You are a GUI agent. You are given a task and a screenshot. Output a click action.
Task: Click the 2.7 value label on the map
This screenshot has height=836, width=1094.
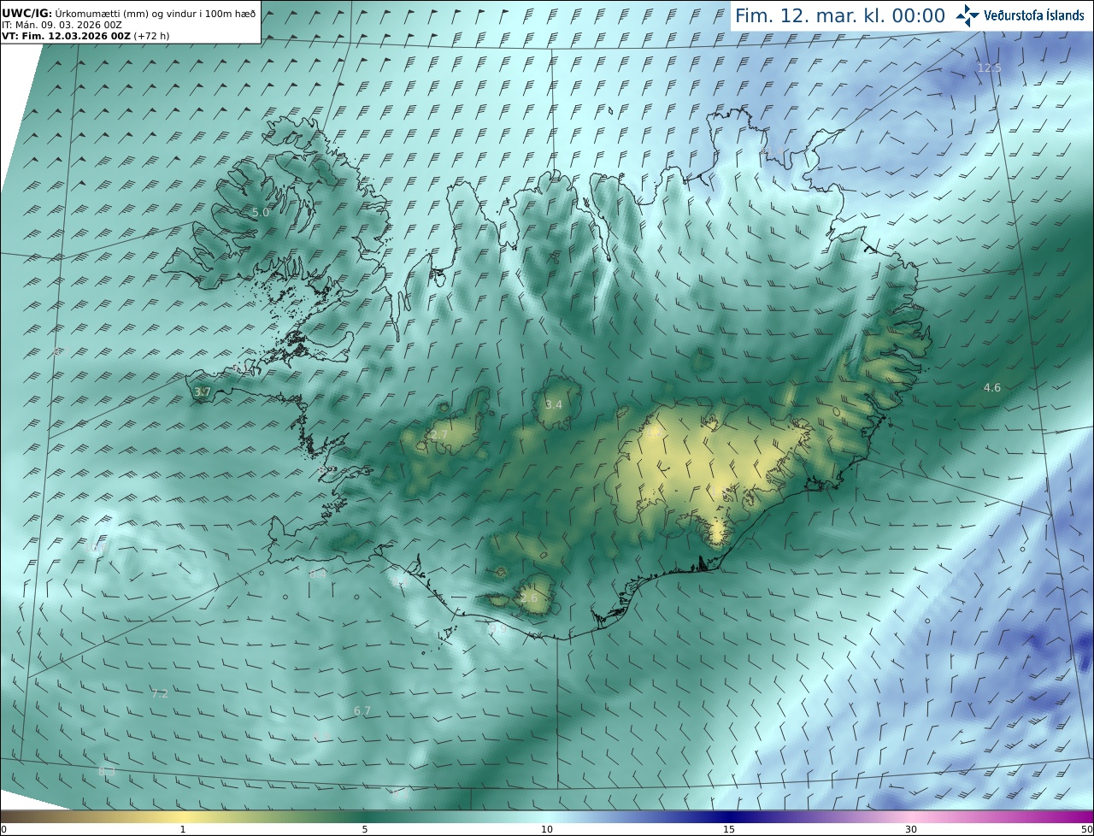(x=438, y=435)
